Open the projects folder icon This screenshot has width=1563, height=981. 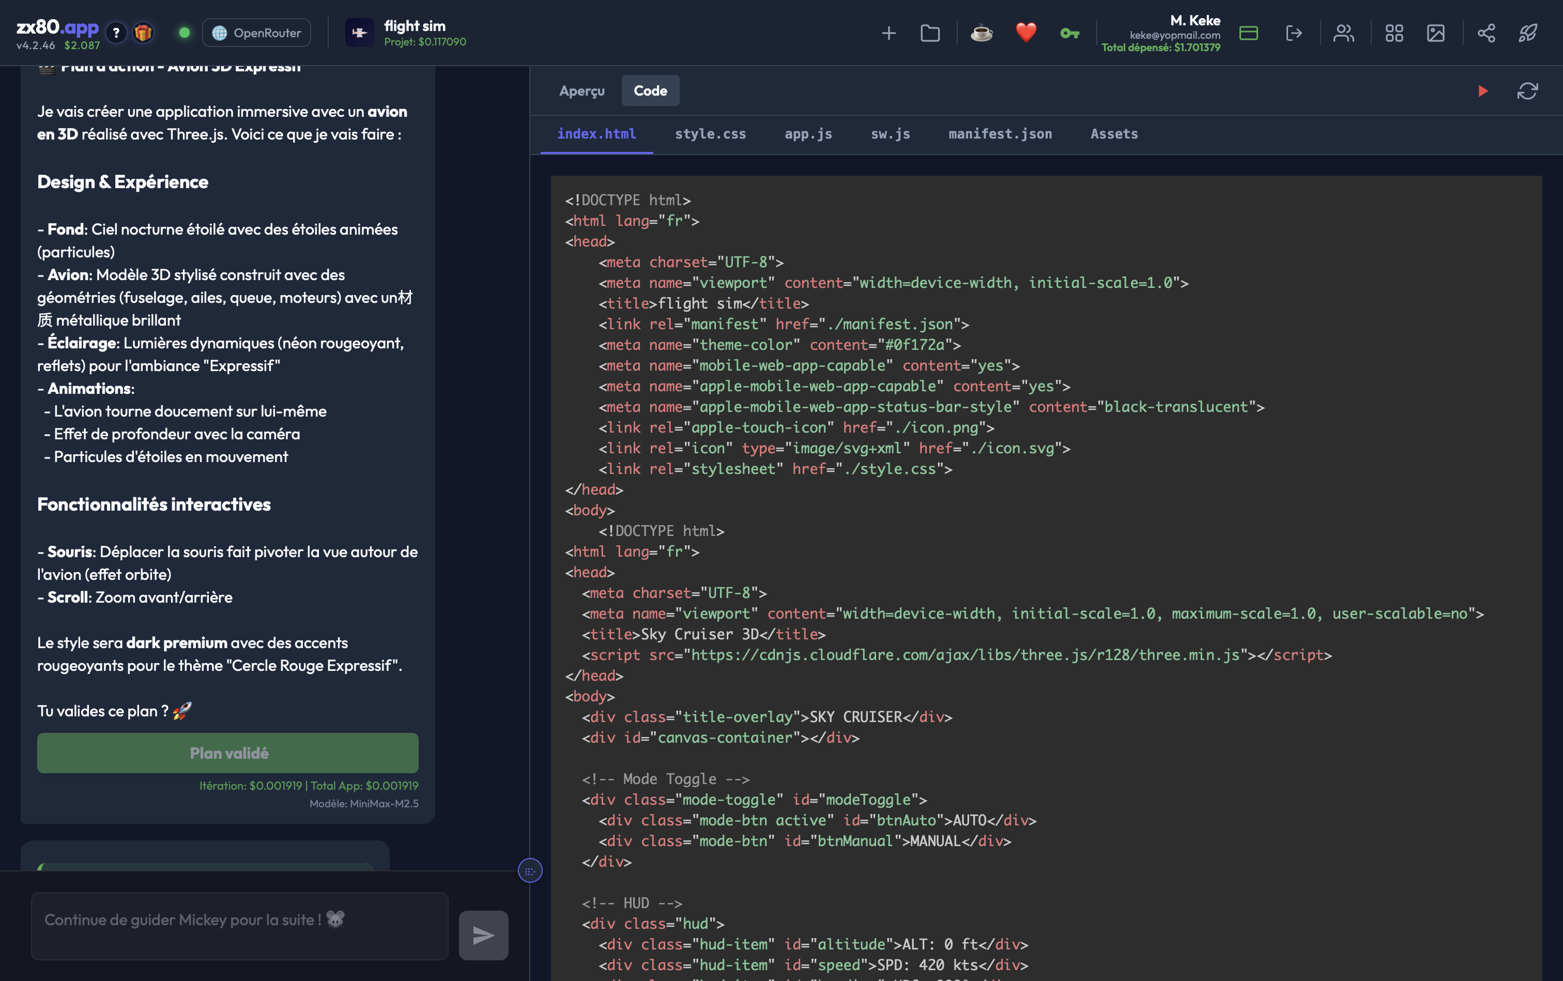pyautogui.click(x=930, y=33)
